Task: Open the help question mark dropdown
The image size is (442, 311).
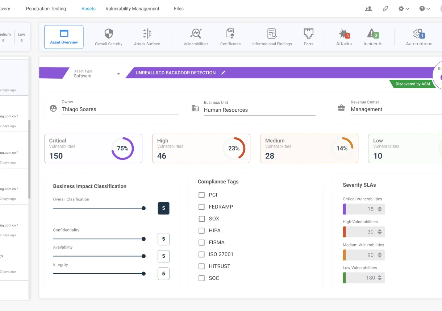Action: point(425,9)
